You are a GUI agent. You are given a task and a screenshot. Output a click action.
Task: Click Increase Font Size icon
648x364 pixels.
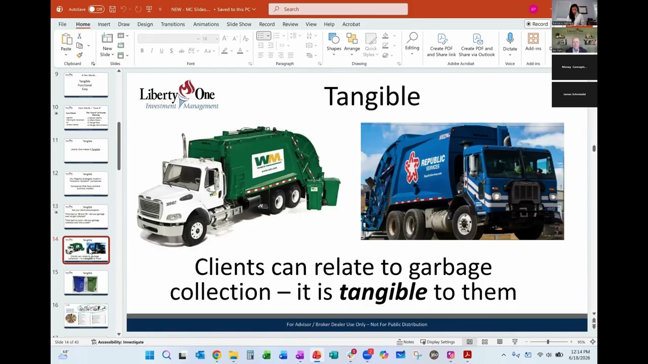[225, 38]
